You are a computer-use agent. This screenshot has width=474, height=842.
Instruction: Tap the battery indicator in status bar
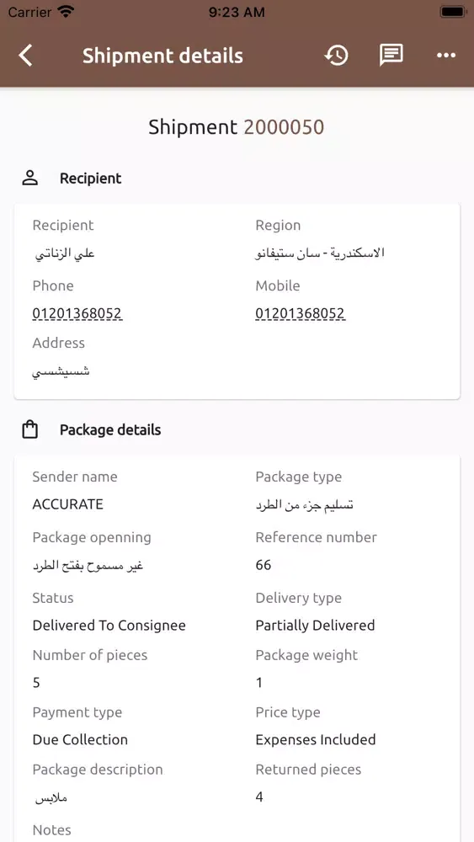coord(453,12)
